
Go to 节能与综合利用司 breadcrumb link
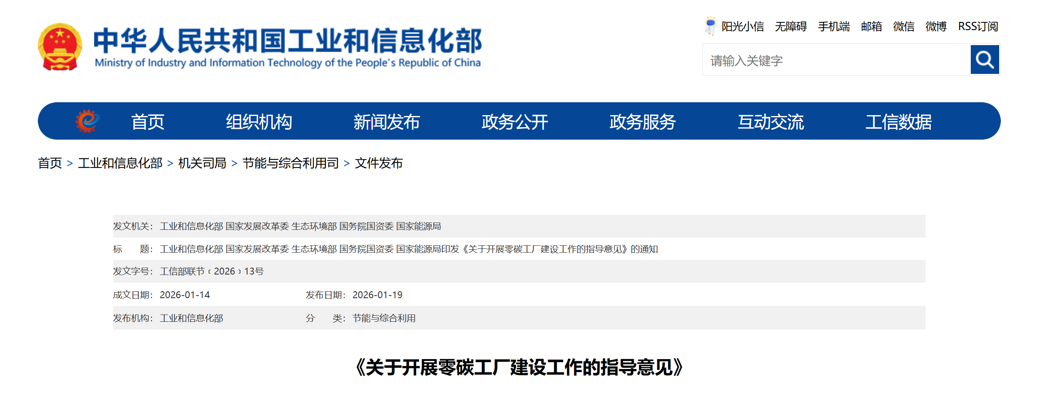[290, 163]
